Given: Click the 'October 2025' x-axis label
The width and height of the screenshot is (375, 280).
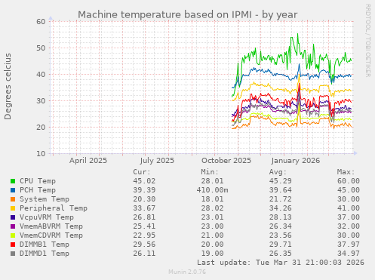Looking at the screenshot, I should pyautogui.click(x=226, y=161).
